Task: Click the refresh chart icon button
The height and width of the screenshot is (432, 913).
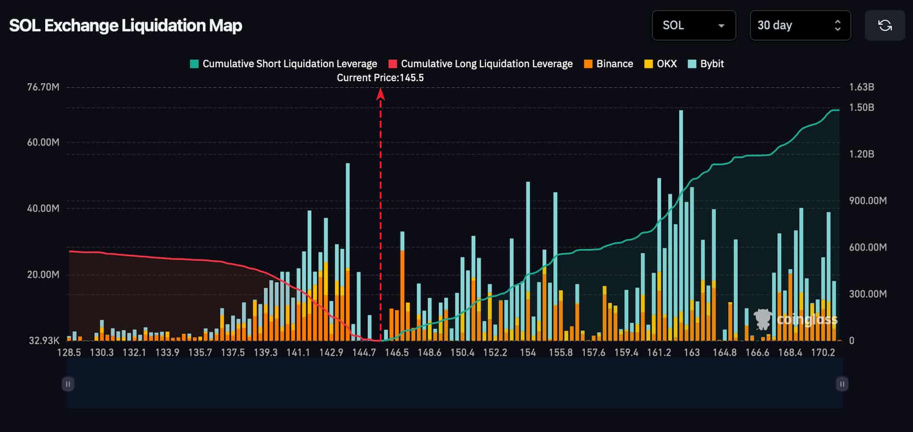Action: (x=885, y=25)
